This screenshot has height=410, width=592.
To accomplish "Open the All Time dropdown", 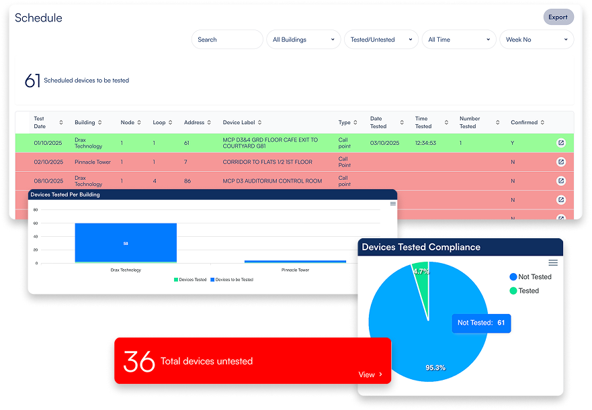I will click(x=459, y=40).
